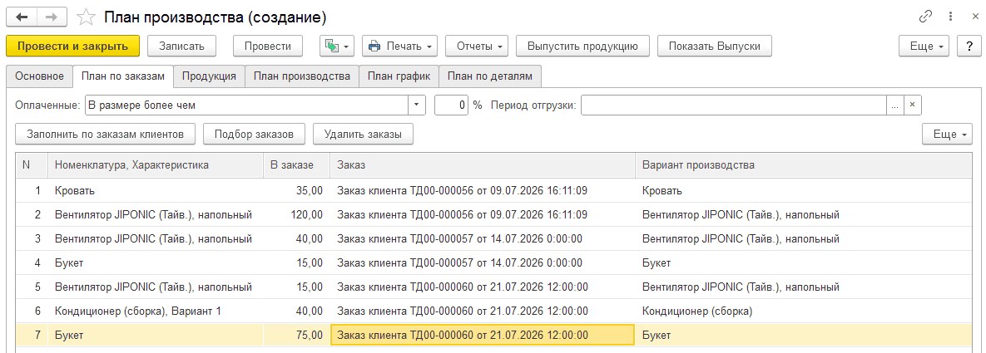Image resolution: width=986 pixels, height=353 pixels.
Task: Click quantity 75,00 cell
Action: [x=296, y=336]
